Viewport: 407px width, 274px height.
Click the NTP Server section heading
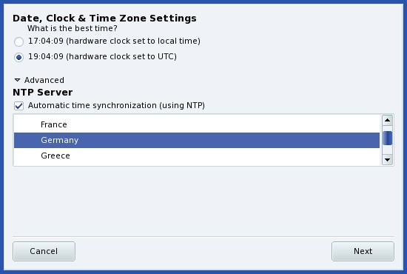tap(43, 93)
